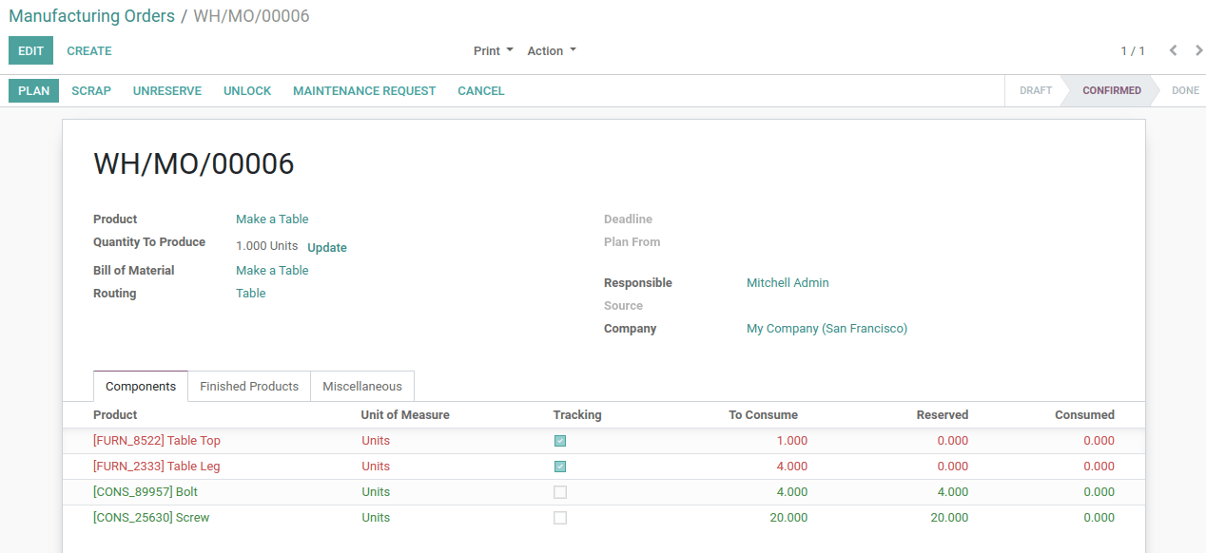Click the Consumed column header
The image size is (1206, 553).
point(1084,415)
